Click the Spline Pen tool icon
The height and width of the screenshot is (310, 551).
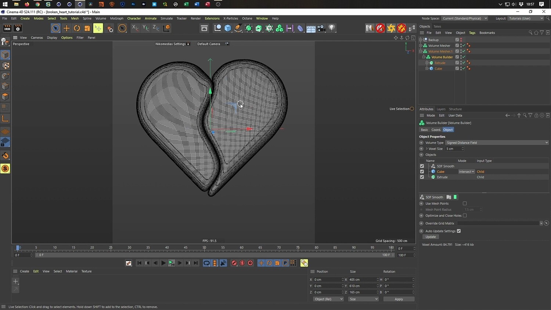pyautogui.click(x=238, y=28)
